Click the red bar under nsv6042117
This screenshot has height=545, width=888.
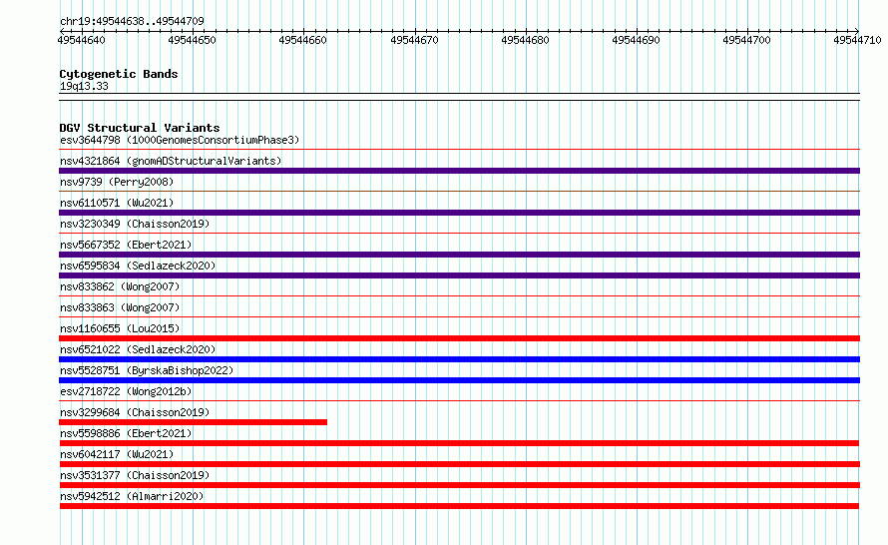pos(459,464)
